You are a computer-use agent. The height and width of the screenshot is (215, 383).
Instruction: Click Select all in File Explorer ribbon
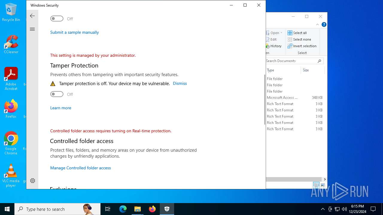click(x=297, y=33)
